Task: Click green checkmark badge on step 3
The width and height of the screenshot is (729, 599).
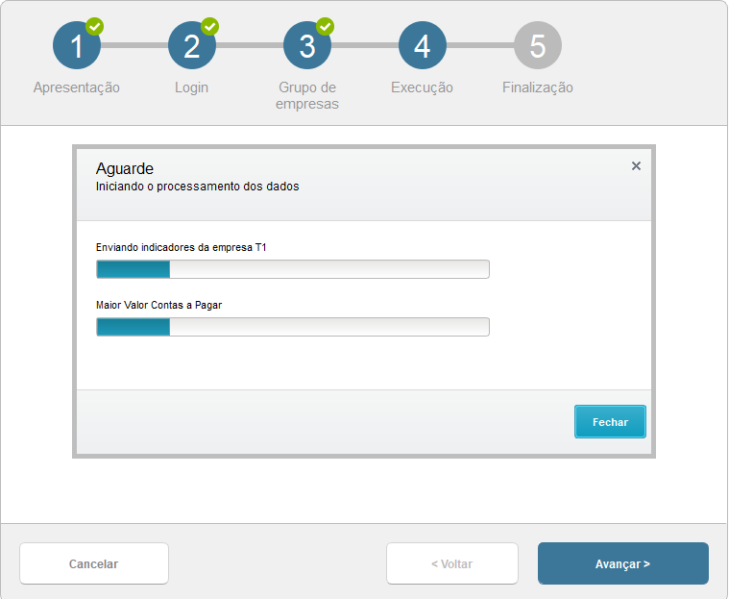Action: 326,26
